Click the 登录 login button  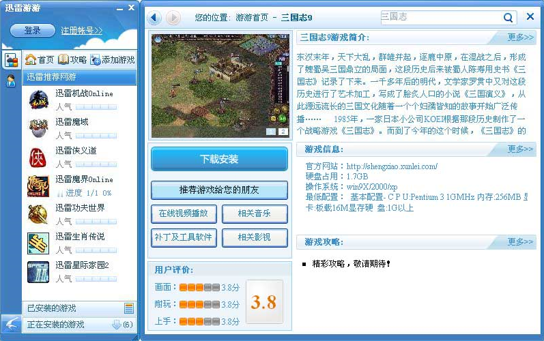tap(33, 30)
